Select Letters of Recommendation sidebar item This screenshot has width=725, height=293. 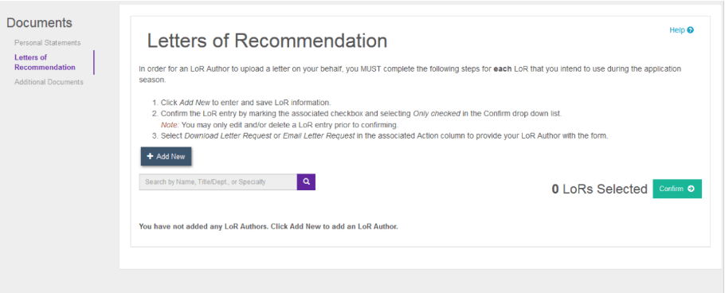[x=45, y=62]
